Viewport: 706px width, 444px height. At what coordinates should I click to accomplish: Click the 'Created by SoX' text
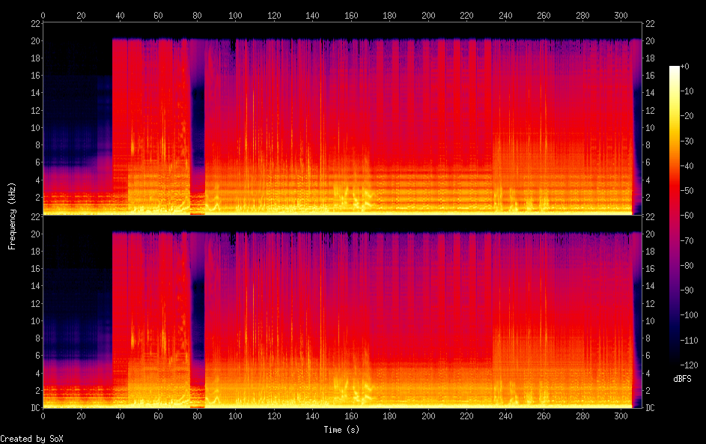coord(31,439)
